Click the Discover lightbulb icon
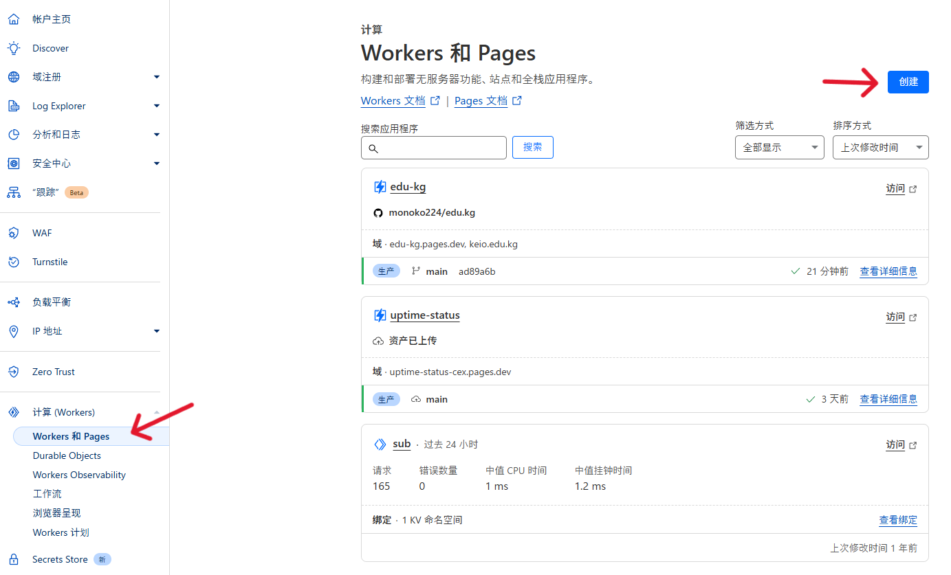This screenshot has width=951, height=575. pos(13,48)
